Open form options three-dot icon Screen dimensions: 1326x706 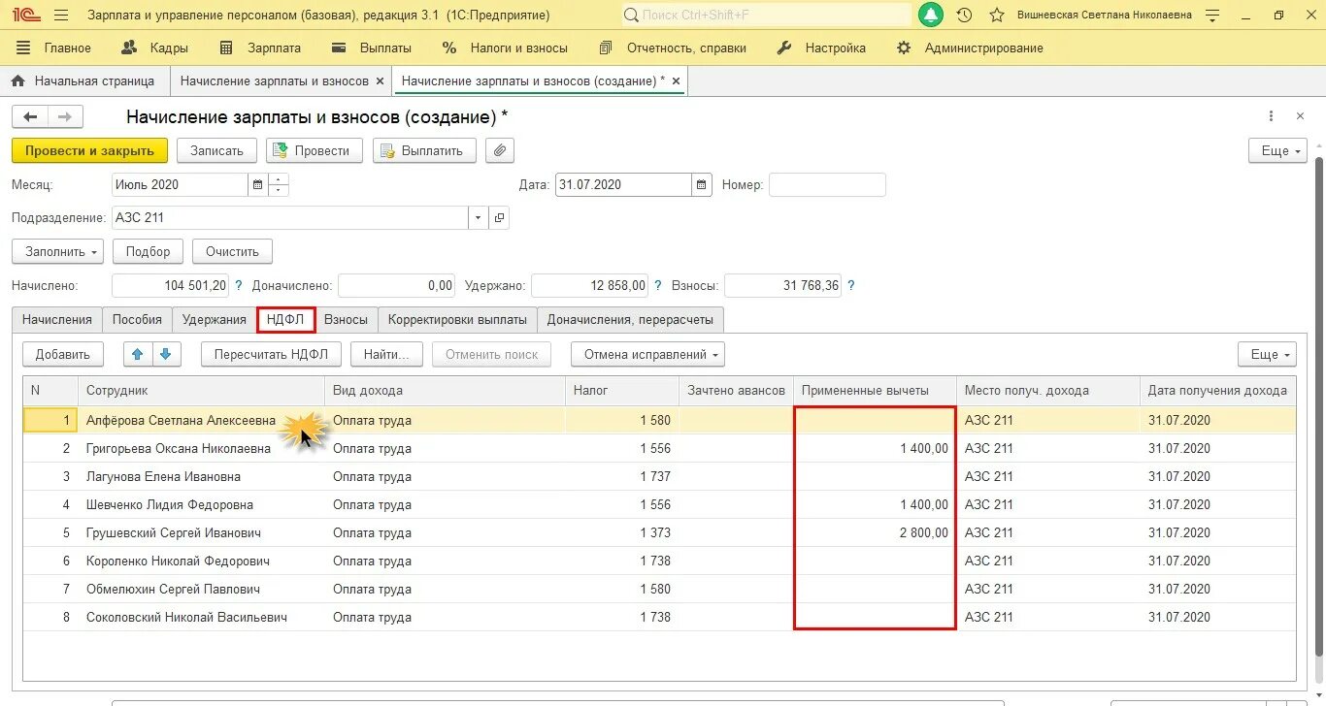(x=1271, y=116)
